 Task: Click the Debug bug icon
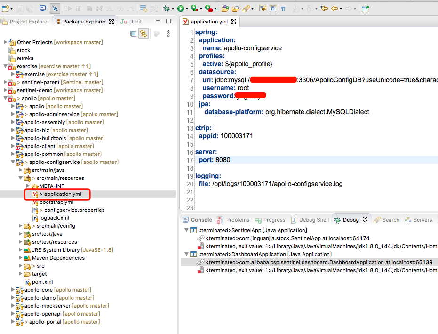167,8
